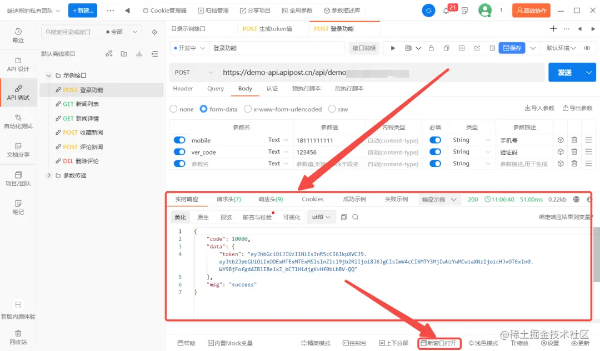Image resolution: width=600 pixels, height=351 pixels.
Task: Select the raw body radio button
Action: [332, 109]
